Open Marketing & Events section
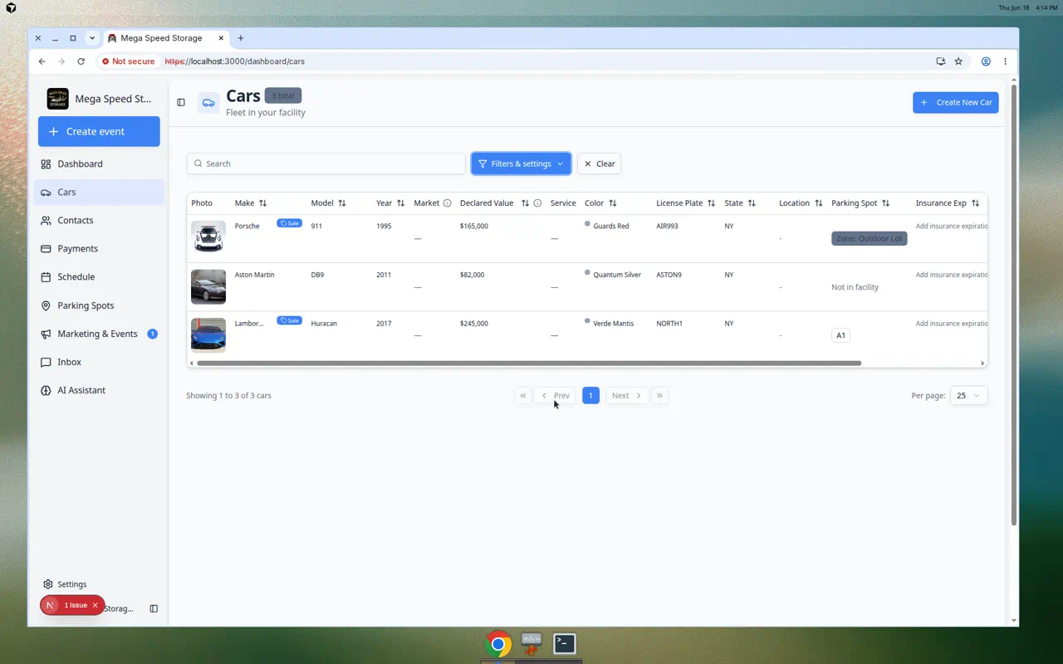Image resolution: width=1063 pixels, height=664 pixels. (x=99, y=334)
